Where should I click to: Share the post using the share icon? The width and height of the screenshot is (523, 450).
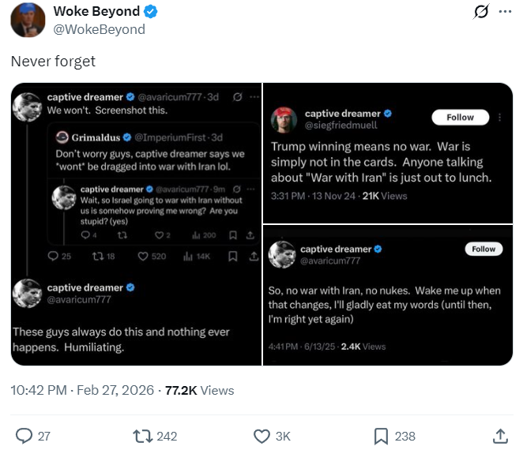tap(499, 436)
